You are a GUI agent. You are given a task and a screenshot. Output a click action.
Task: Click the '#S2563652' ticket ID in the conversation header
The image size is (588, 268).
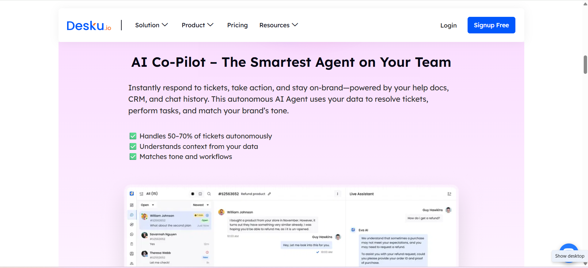[x=228, y=194]
